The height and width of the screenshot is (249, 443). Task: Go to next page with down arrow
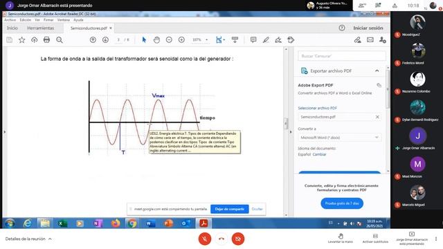tap(105, 40)
